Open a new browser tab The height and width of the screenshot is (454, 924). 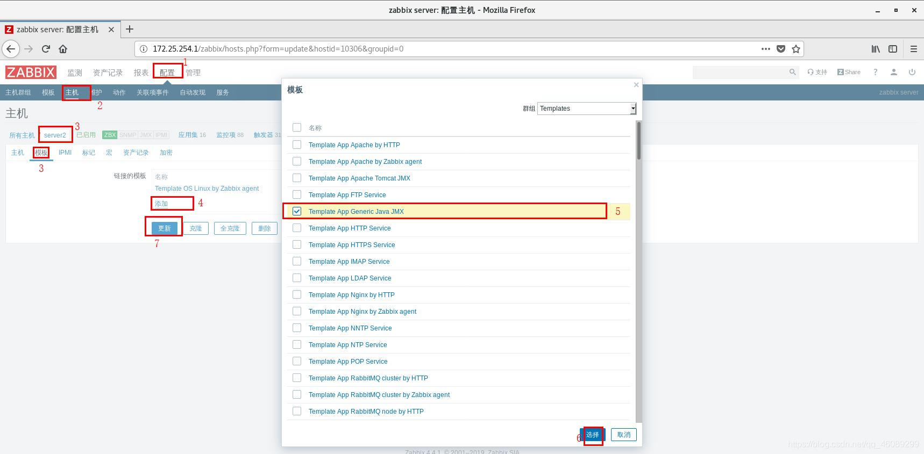click(130, 30)
